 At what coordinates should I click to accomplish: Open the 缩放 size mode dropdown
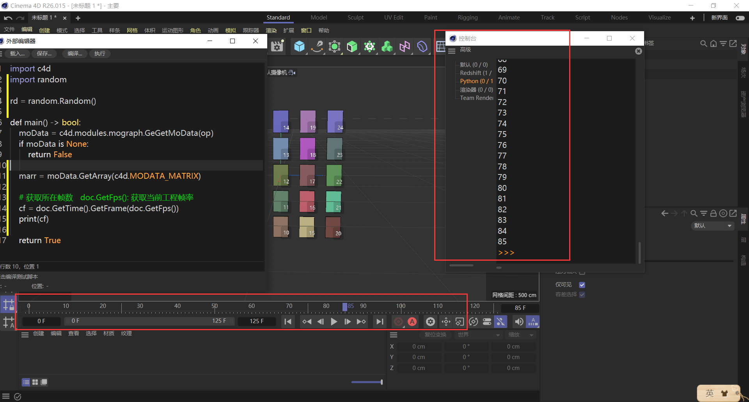[x=520, y=334]
